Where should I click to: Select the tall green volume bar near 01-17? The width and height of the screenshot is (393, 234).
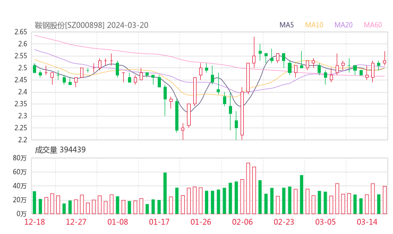coord(165,194)
